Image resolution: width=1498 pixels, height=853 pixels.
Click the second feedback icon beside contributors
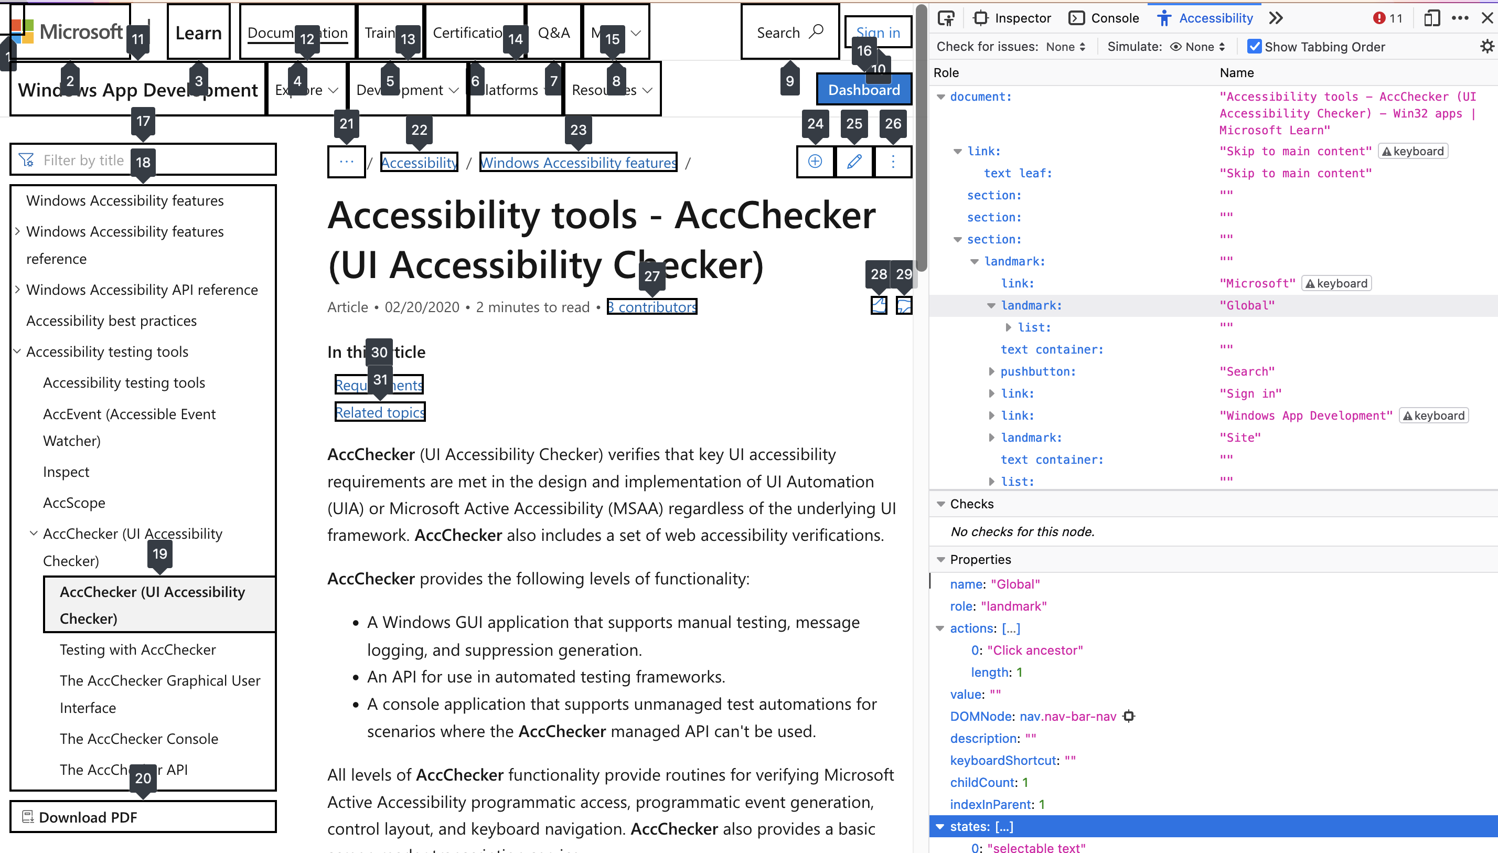click(x=904, y=305)
